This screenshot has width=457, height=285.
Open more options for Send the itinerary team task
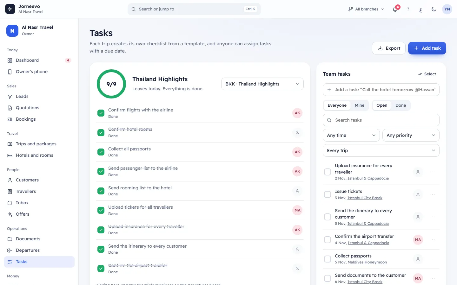click(433, 217)
